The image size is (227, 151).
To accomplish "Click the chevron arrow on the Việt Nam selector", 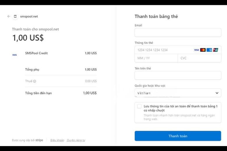I will tap(217, 93).
